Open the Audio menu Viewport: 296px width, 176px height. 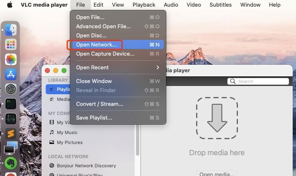point(171,5)
